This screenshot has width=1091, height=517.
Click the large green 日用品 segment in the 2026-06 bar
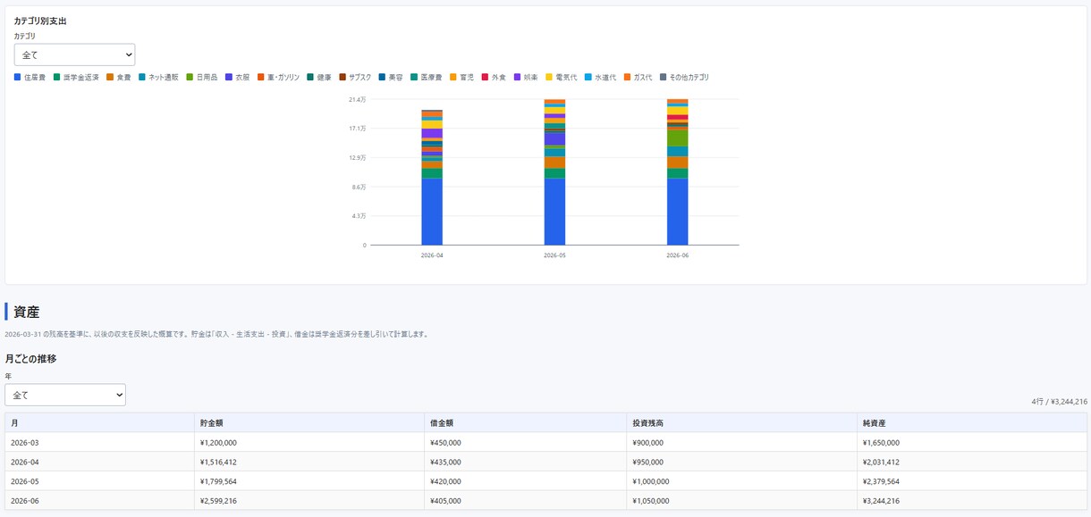(677, 138)
